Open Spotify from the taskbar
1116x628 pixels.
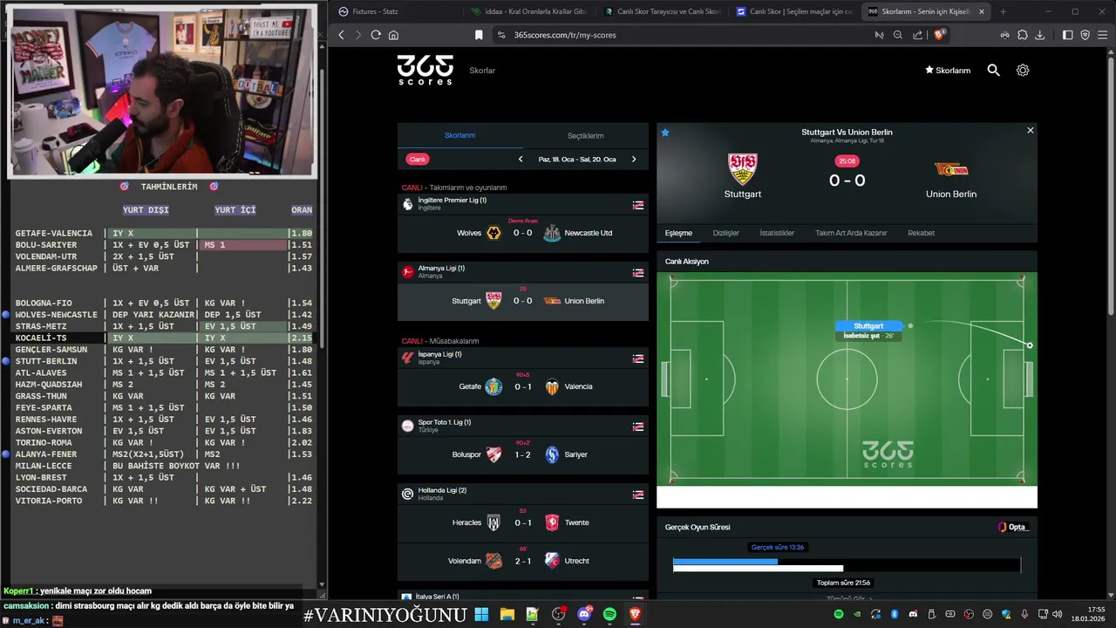point(609,615)
